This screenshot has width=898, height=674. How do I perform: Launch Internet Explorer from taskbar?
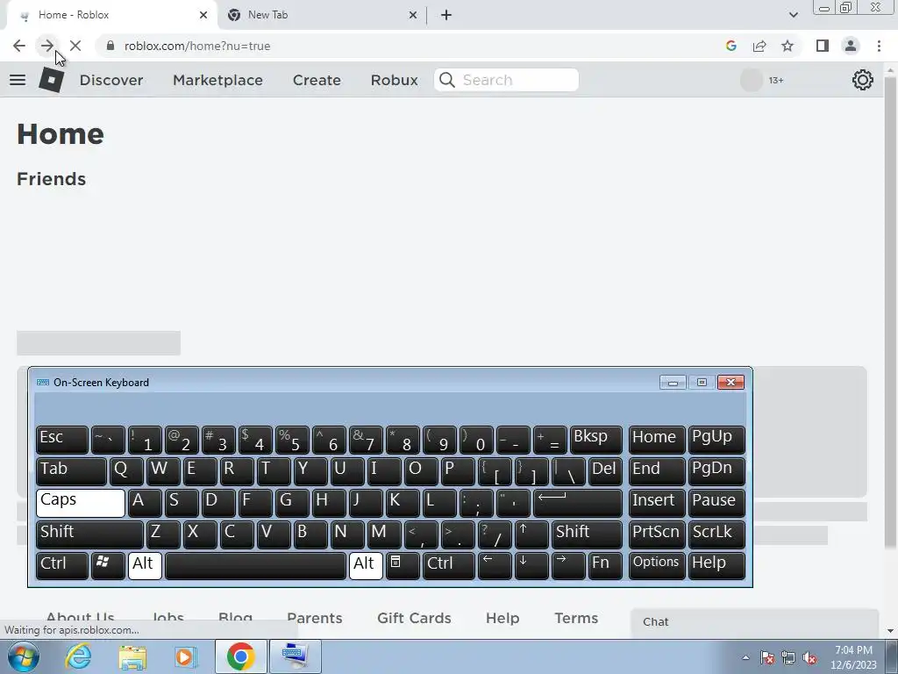[x=78, y=656]
